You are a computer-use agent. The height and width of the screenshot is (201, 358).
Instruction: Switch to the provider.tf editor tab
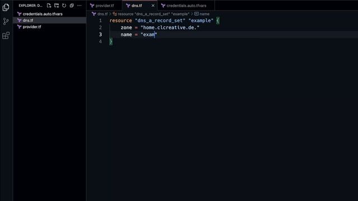point(105,6)
